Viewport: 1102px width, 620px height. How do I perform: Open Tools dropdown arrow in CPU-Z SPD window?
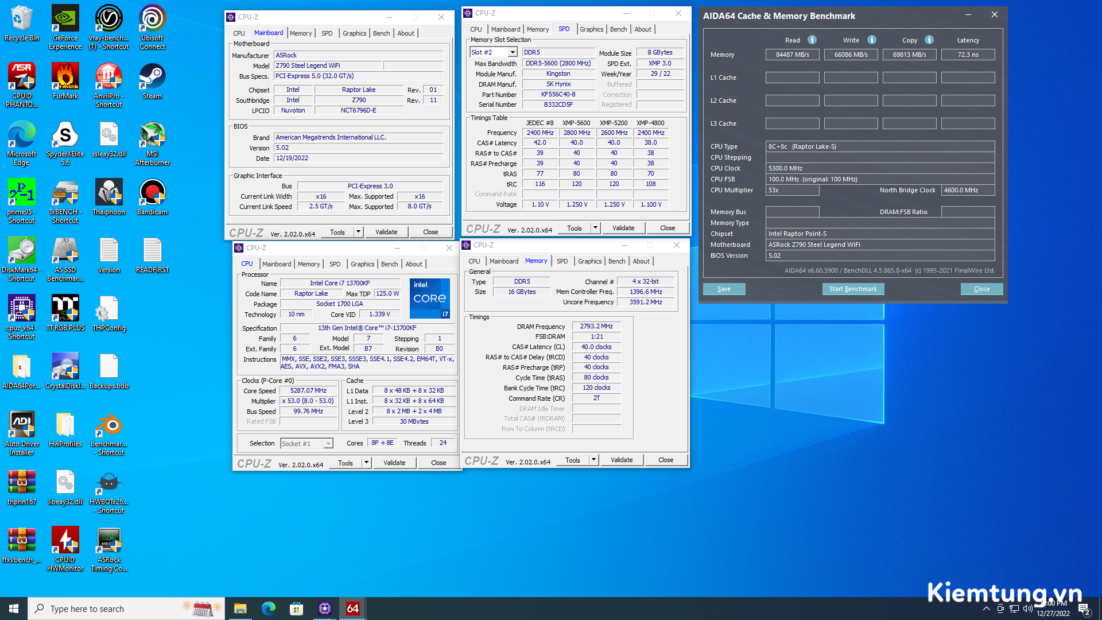[x=596, y=228]
